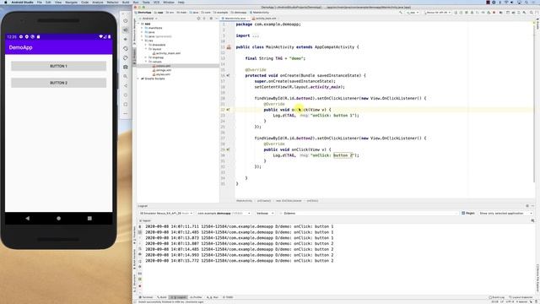Open the Apple menu
Viewport: 540px width, 304px height.
[6, 2]
